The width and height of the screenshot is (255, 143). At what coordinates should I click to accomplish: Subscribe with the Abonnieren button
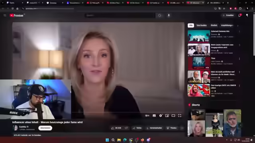pyautogui.click(x=45, y=128)
